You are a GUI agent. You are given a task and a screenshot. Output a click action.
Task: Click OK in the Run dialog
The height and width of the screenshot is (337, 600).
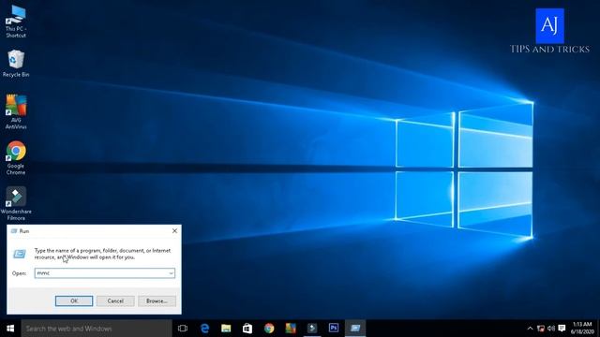(74, 301)
